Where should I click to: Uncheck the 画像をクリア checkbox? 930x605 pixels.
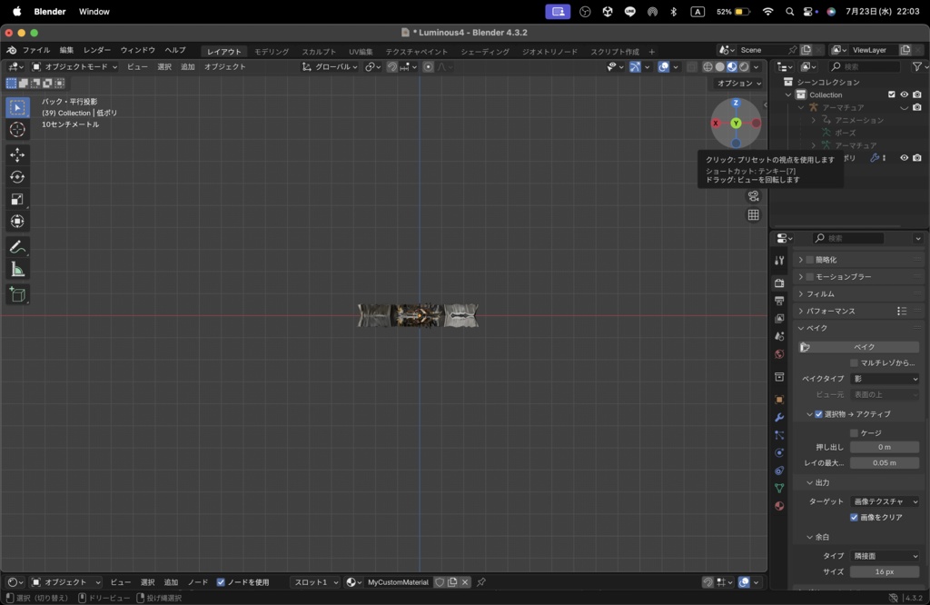[x=854, y=517]
